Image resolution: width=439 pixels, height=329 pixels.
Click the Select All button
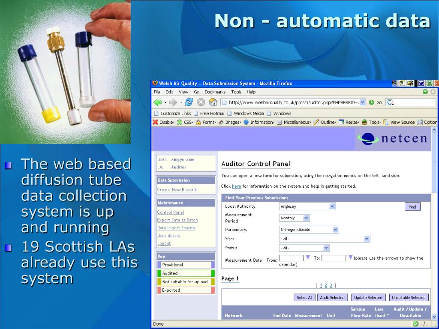coord(304,298)
